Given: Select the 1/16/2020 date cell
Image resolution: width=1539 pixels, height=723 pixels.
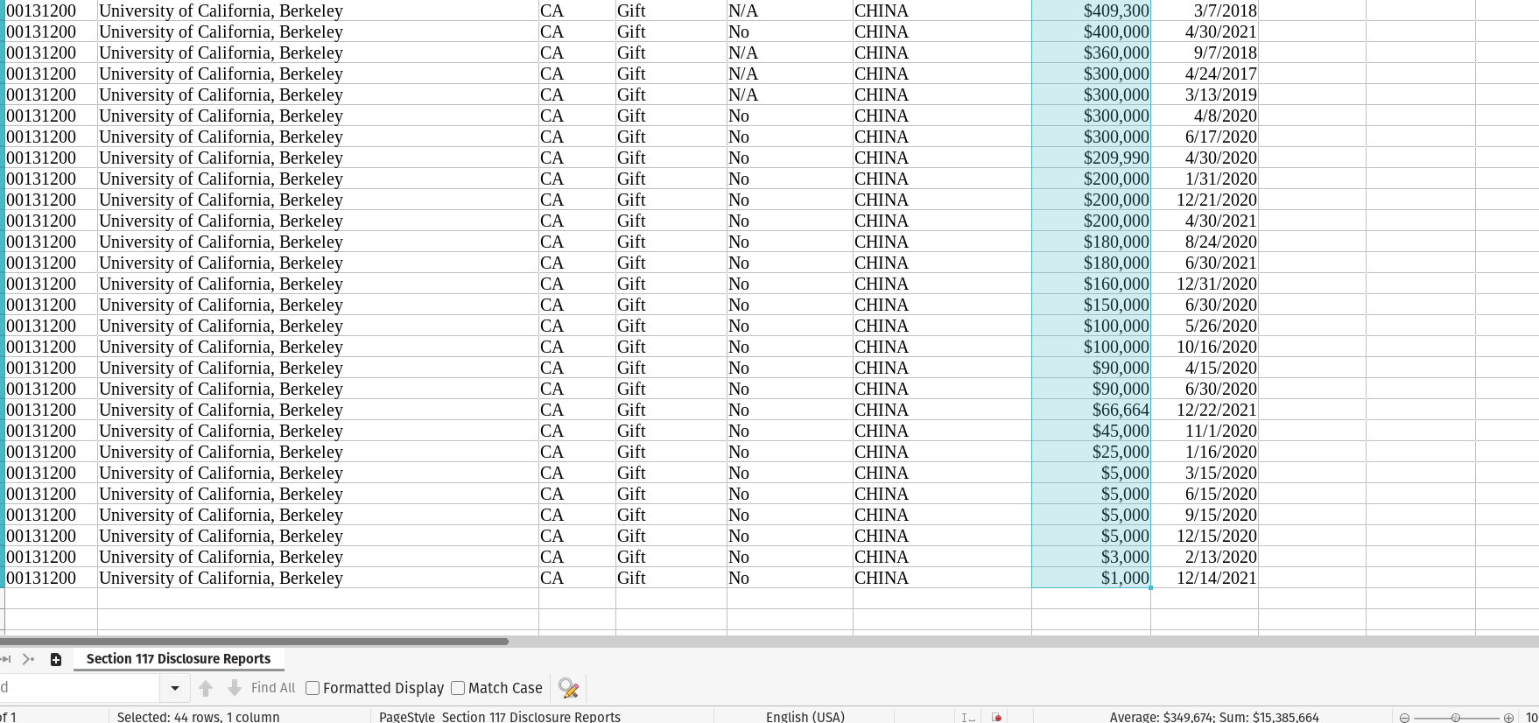Looking at the screenshot, I should pyautogui.click(x=1205, y=452).
